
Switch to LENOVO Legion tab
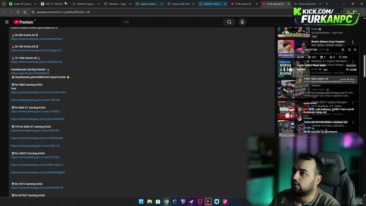86,4
